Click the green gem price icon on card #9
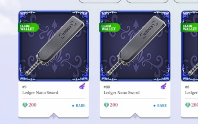198x124 pixels. click(x=25, y=105)
